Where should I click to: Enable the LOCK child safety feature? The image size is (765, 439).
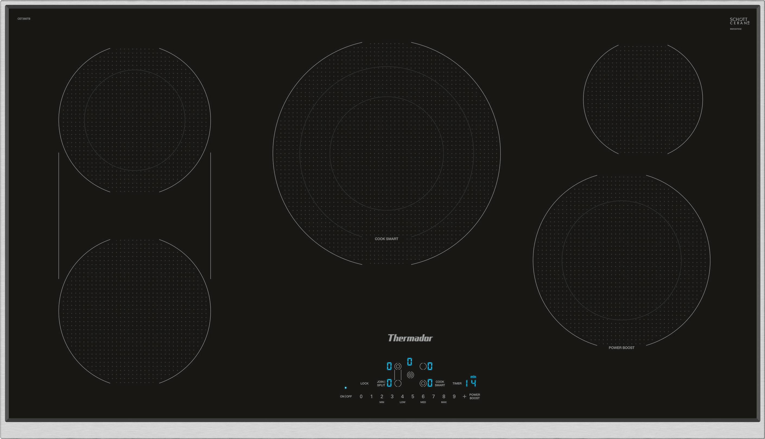pos(365,383)
